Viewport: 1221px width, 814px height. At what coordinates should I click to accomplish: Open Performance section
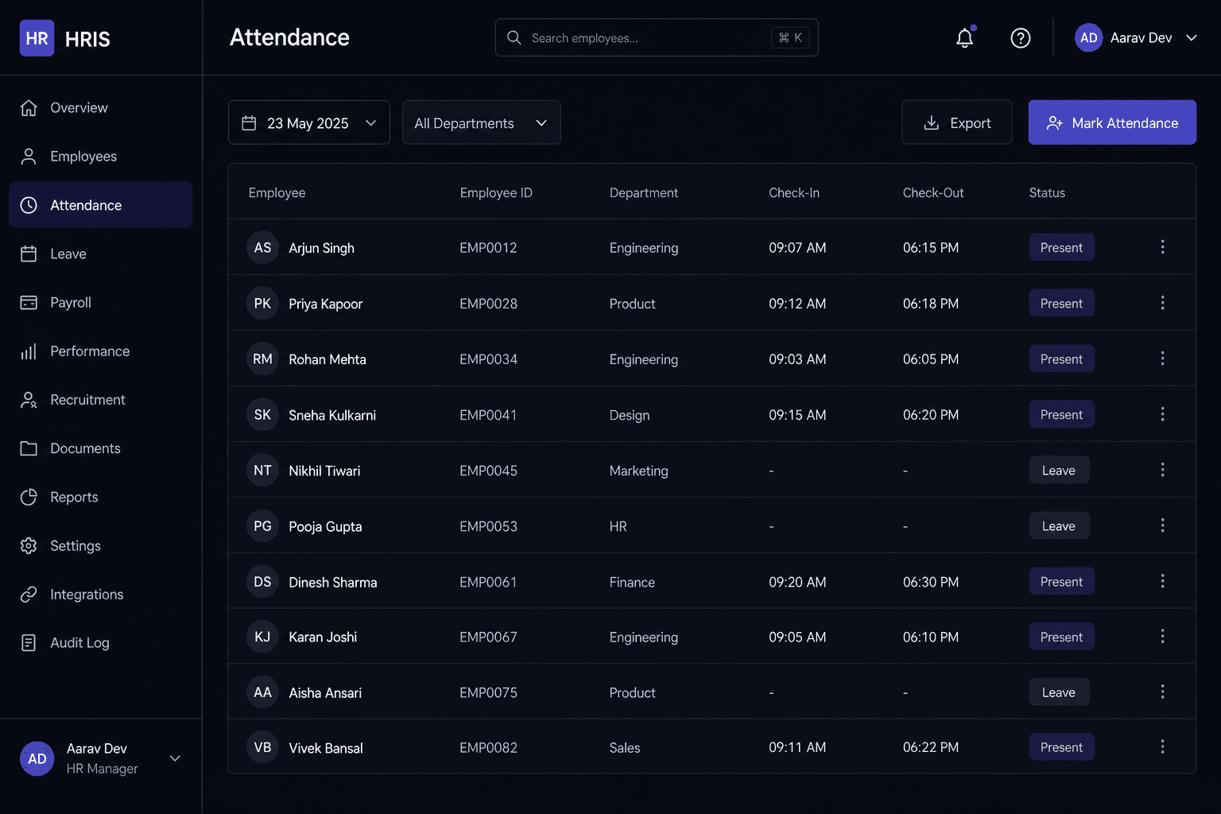pyautogui.click(x=101, y=351)
